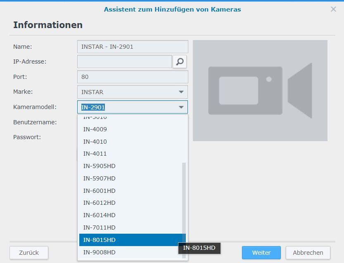Collapse the Kameramodell dropdown arrow
This screenshot has height=263, width=344.
click(x=181, y=107)
